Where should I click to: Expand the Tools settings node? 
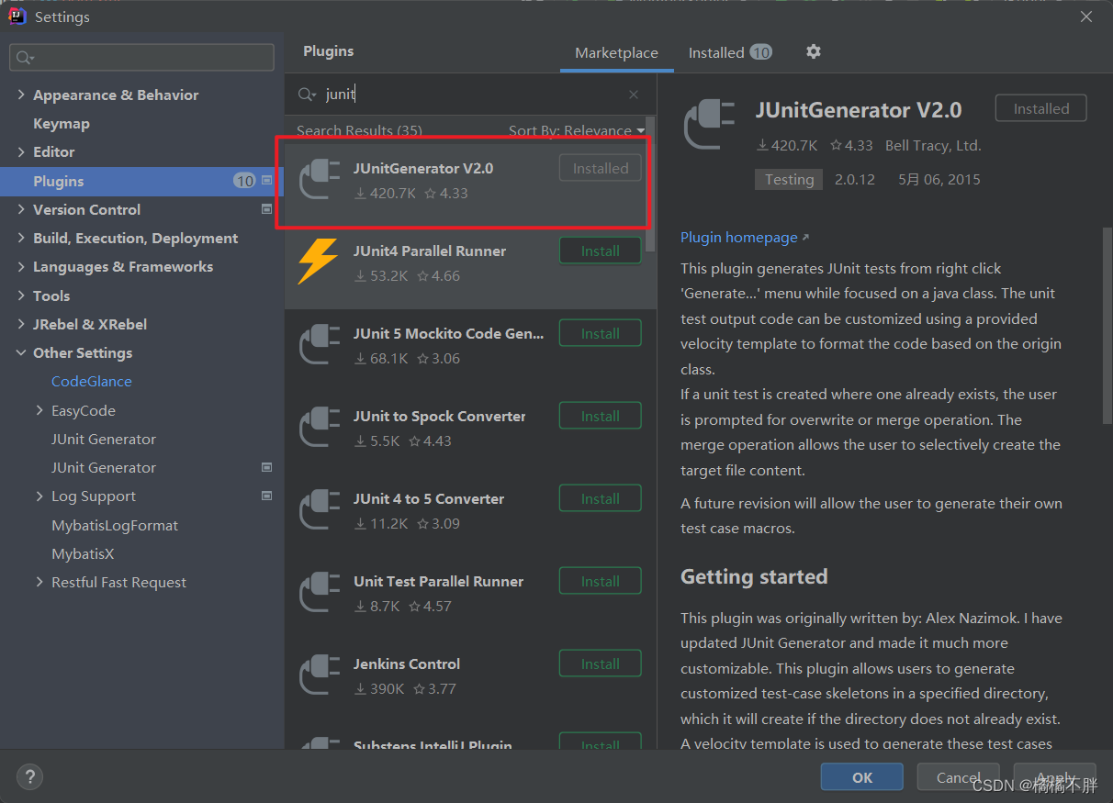point(21,296)
